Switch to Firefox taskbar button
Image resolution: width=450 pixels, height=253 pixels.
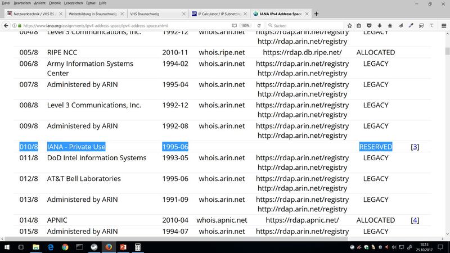coord(109,247)
